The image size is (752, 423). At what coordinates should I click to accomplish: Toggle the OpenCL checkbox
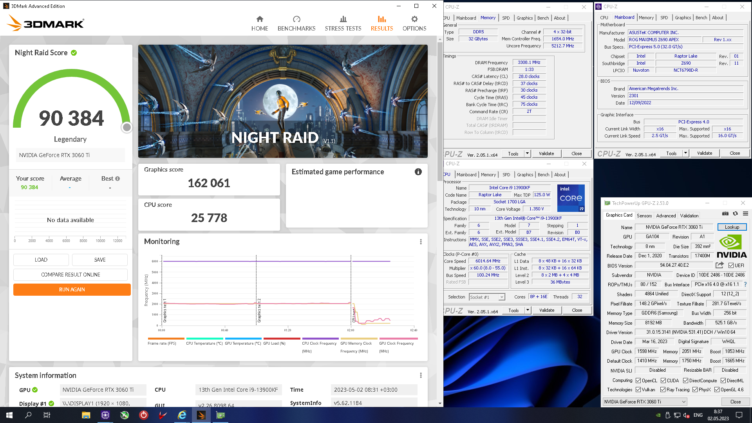point(638,381)
